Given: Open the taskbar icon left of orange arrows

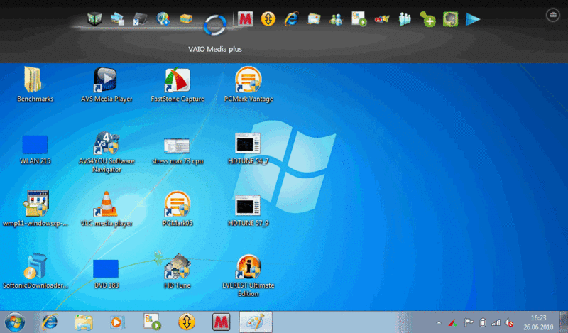Looking at the screenshot, I should [152, 322].
